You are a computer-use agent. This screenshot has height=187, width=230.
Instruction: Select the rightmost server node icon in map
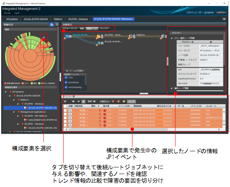click(x=163, y=36)
